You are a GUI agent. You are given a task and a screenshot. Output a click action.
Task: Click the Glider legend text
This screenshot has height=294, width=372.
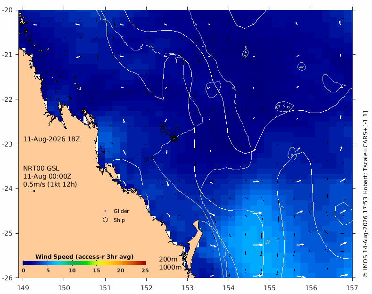pos(121,211)
